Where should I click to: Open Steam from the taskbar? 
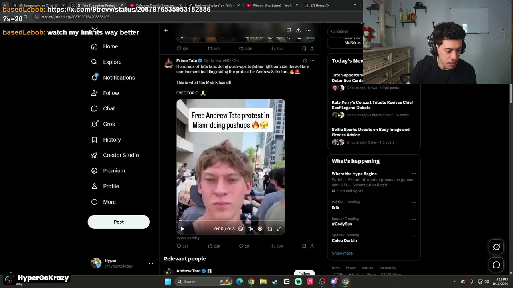click(275, 282)
